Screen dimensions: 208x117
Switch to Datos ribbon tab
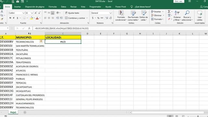point(64,6)
